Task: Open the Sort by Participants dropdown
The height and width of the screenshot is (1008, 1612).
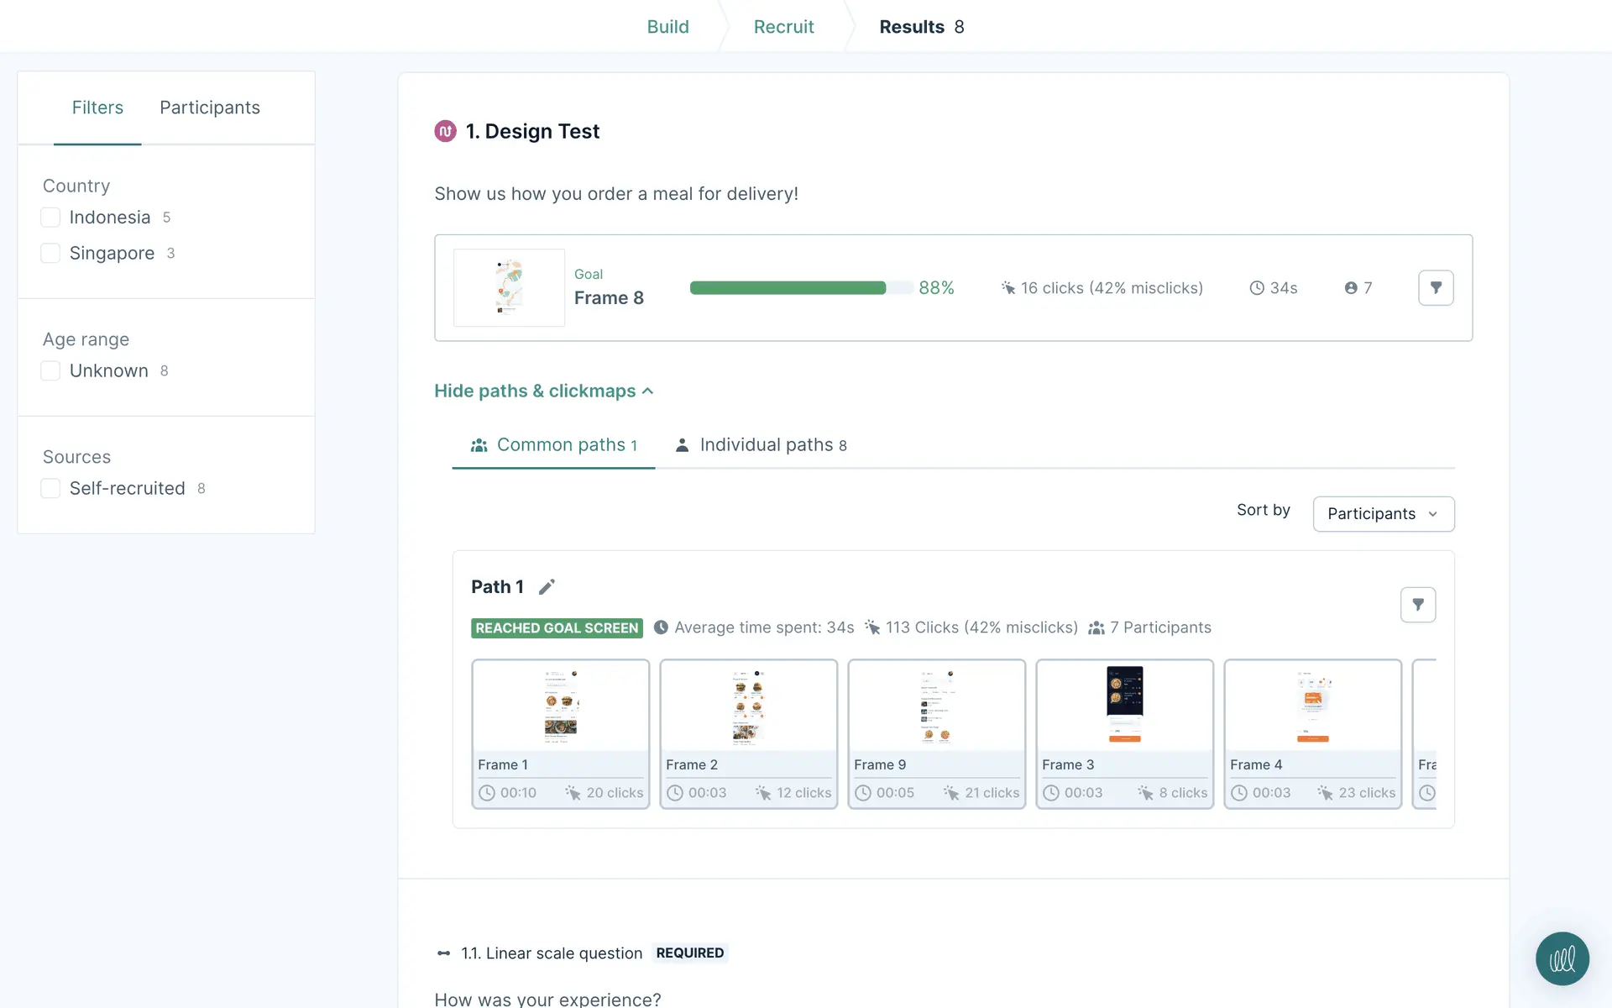Action: coord(1383,514)
